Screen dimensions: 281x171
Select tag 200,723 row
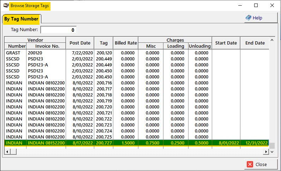(137, 125)
